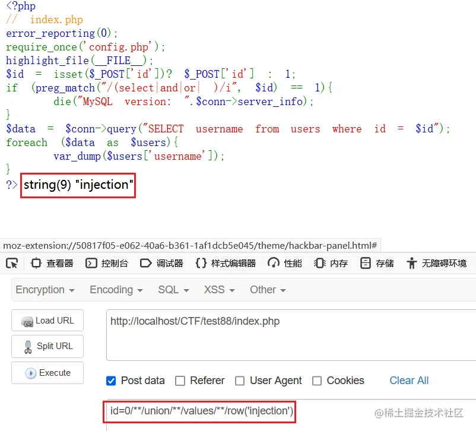Screen dimensions: 476x431
Task: Click the Load URL button
Action: [47, 321]
